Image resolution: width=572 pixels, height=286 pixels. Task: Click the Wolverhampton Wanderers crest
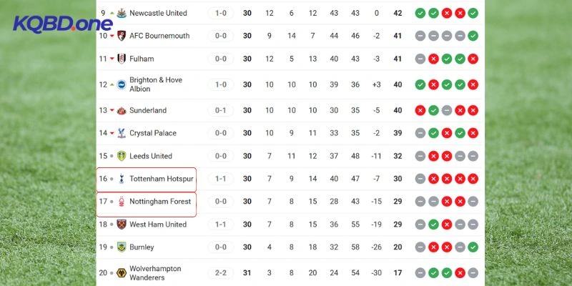(122, 273)
